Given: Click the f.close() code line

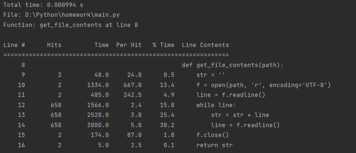Looking at the screenshot, I should coord(212,135).
